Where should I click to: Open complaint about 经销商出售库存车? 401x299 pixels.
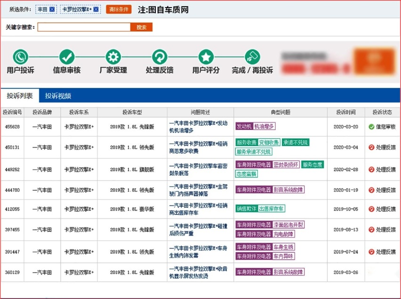pyautogui.click(x=198, y=209)
